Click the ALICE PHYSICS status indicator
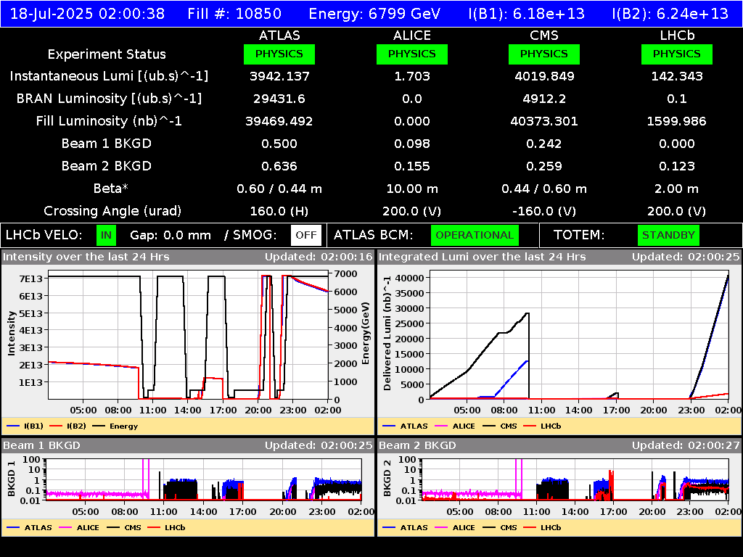The width and height of the screenshot is (743, 557). click(x=412, y=54)
